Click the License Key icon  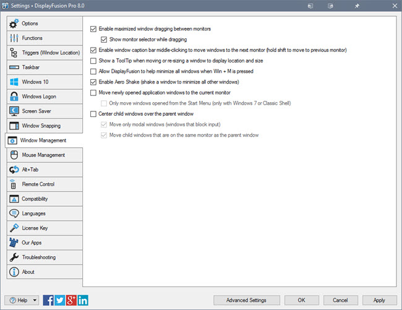(x=14, y=228)
